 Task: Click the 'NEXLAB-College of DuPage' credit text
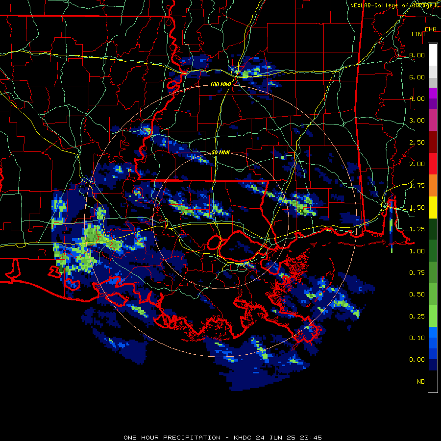tap(391, 5)
